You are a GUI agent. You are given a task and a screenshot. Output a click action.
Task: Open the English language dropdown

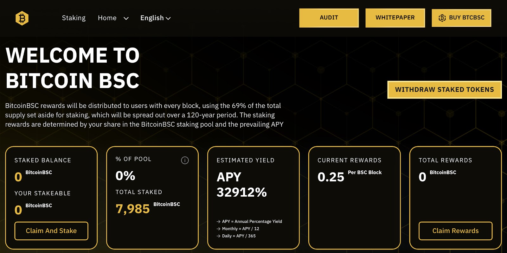tap(155, 18)
